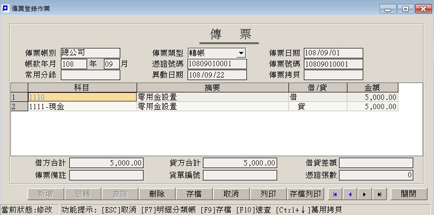Click the 金額 column header
The width and height of the screenshot is (434, 215).
pyautogui.click(x=373, y=87)
